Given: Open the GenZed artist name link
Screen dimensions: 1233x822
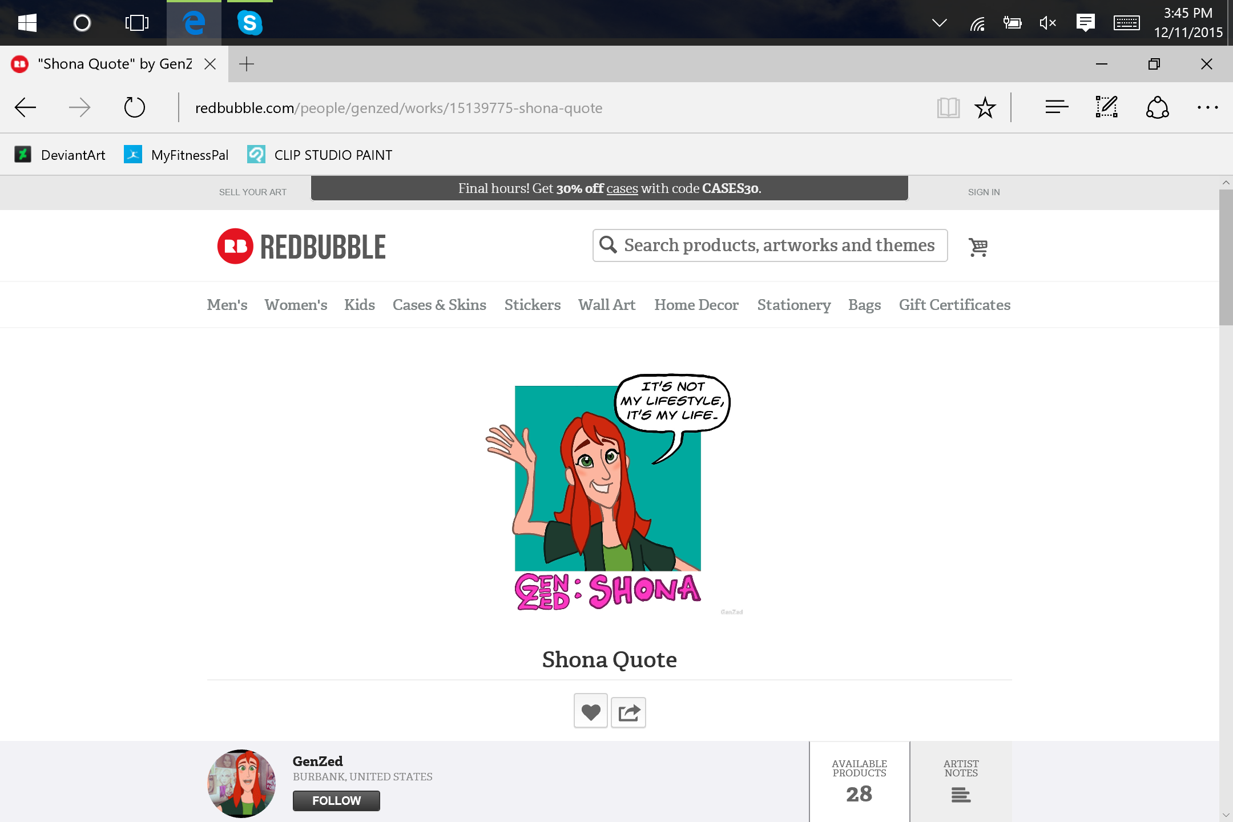Looking at the screenshot, I should tap(317, 761).
